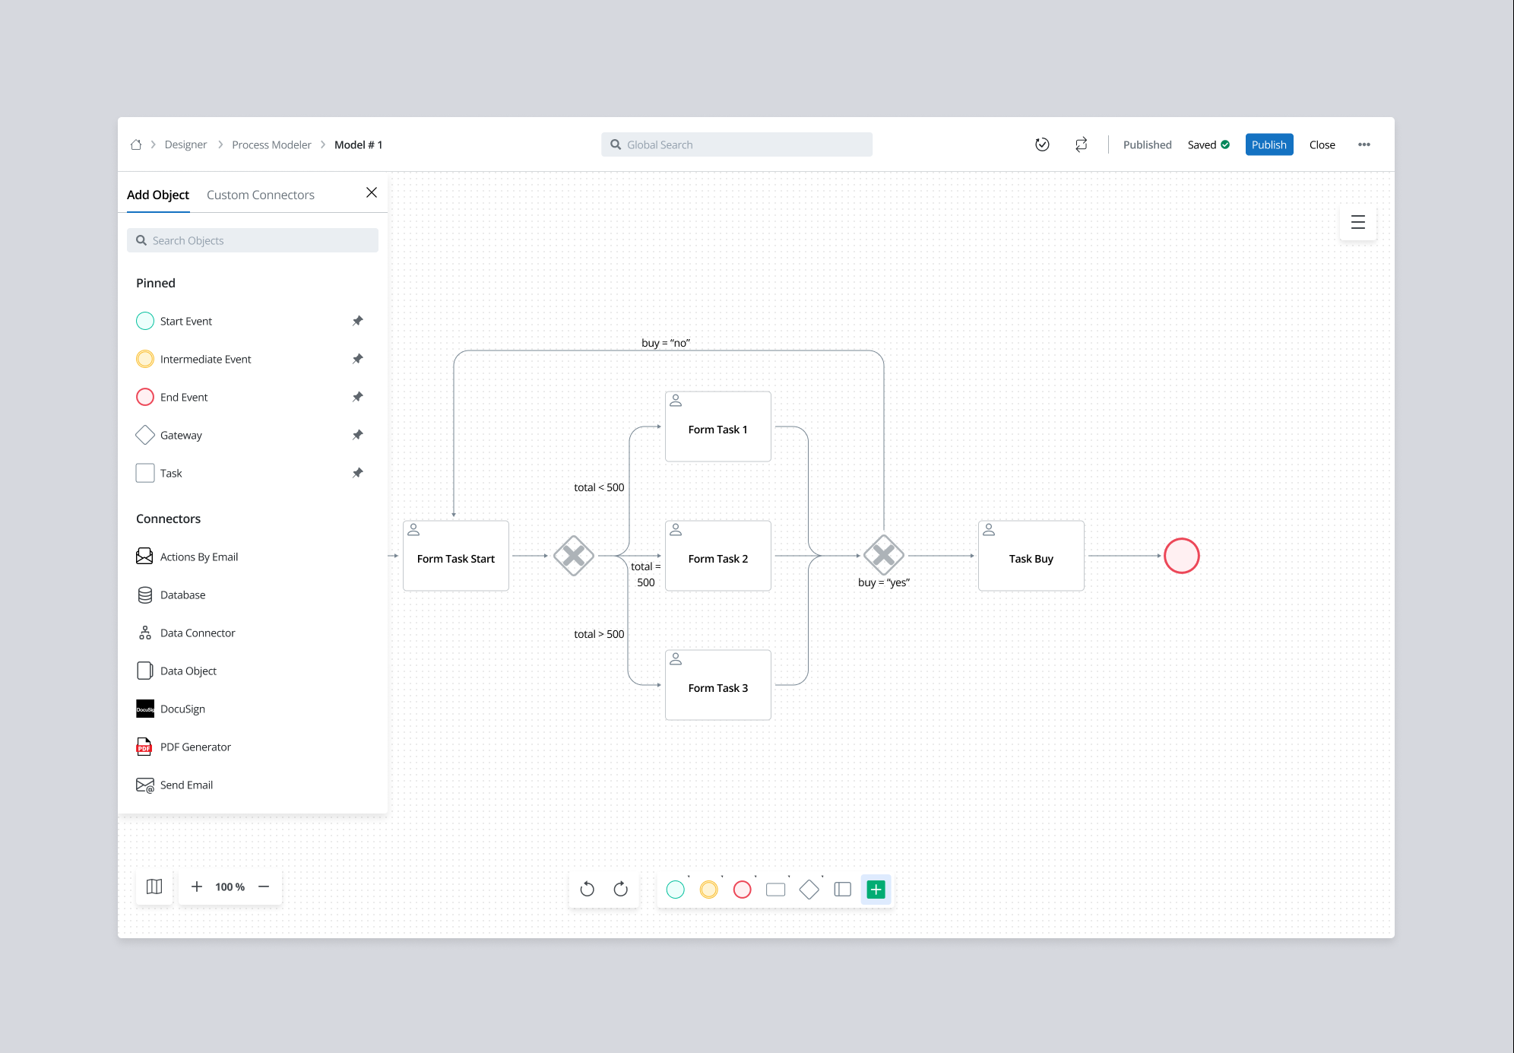1514x1053 pixels.
Task: Unpin Task from the Pinned list
Action: [x=357, y=473]
